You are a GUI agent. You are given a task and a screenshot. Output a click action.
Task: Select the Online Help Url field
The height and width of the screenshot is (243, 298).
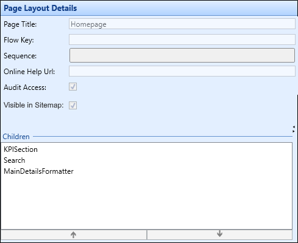click(182, 71)
